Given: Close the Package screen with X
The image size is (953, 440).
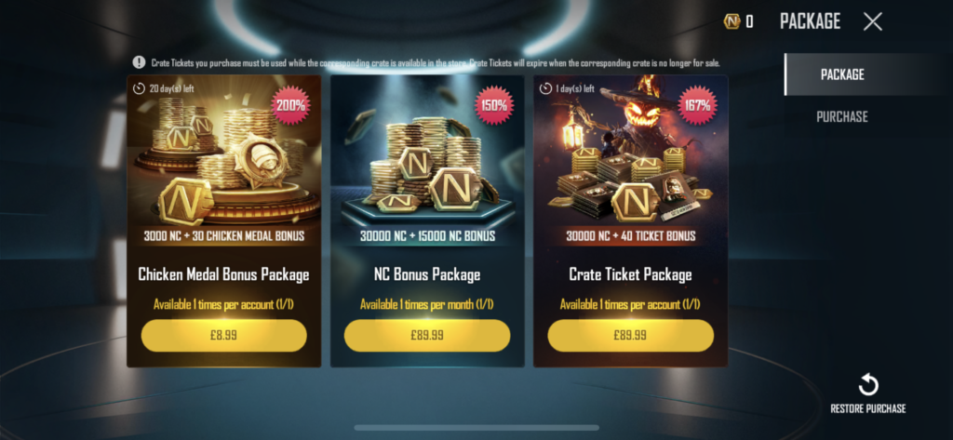Looking at the screenshot, I should (873, 22).
